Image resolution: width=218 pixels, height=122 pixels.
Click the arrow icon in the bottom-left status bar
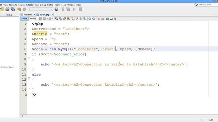22,116
